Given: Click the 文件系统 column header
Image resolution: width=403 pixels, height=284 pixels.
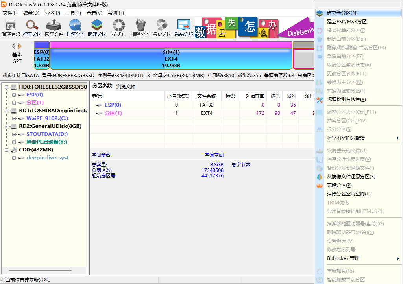Looking at the screenshot, I should point(207,96).
